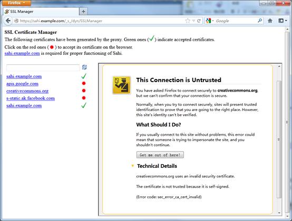Open the Google search engine dropdown
This screenshot has height=221, width=292.
(209, 21)
